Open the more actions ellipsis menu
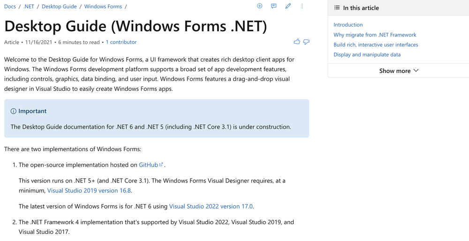The width and height of the screenshot is (469, 241). pos(302,6)
